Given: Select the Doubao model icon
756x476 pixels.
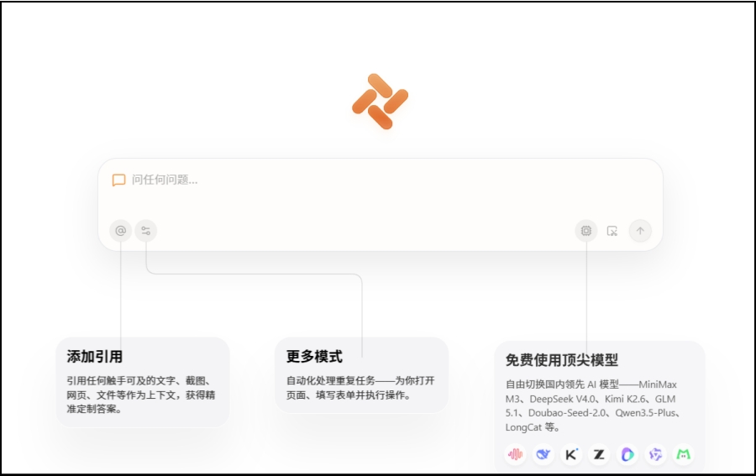Looking at the screenshot, I should [x=627, y=454].
